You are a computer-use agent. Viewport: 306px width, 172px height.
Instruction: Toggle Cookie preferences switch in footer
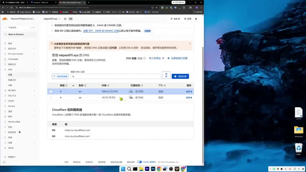tap(139, 162)
